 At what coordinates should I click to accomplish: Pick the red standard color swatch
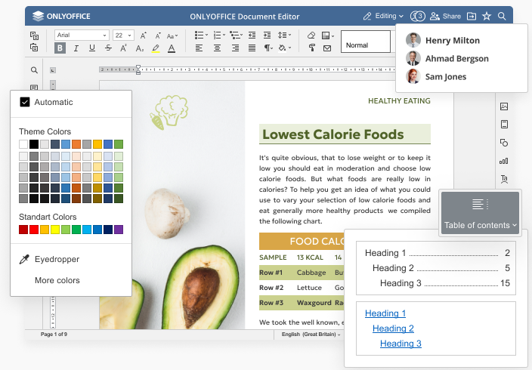(34, 229)
